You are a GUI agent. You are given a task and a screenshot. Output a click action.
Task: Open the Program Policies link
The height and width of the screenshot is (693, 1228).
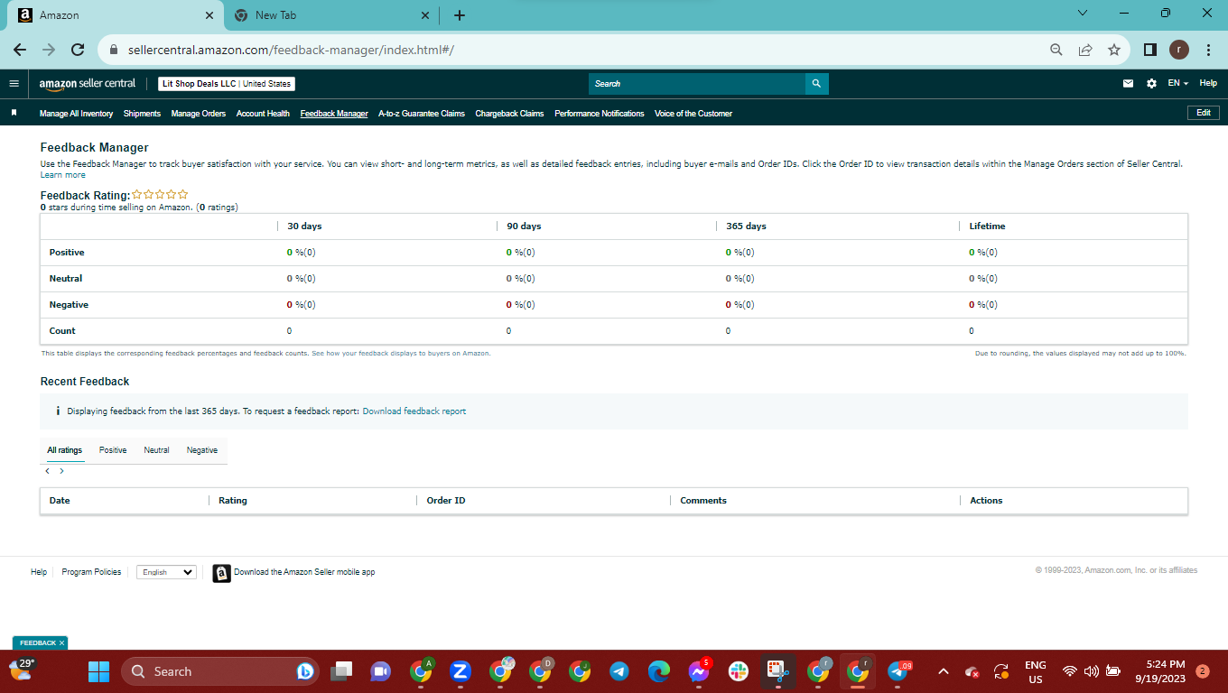point(91,572)
